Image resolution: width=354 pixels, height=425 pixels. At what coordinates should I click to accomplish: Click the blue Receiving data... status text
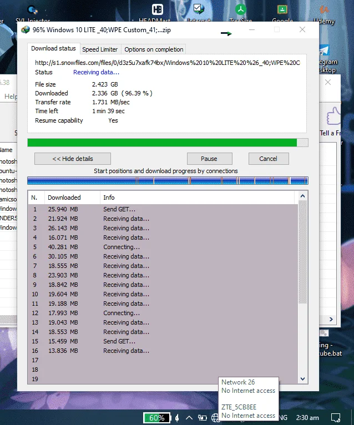pos(96,72)
